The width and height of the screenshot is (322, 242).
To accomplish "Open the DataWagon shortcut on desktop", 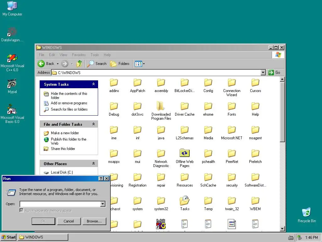I will (12, 34).
